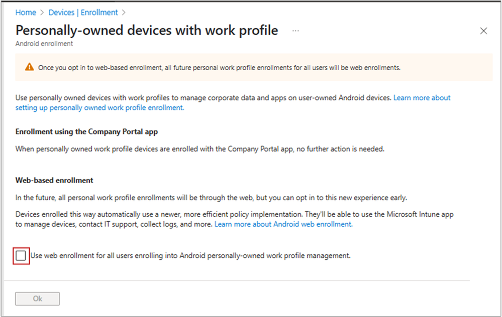
Task: Click the chevron after Devices | Enrollment
Action: 124,13
